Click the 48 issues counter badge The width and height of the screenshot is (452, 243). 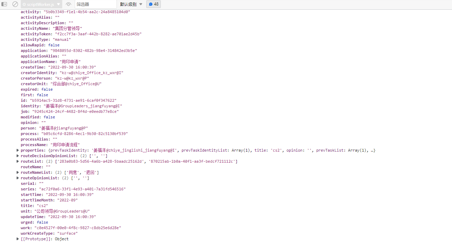pos(154,4)
